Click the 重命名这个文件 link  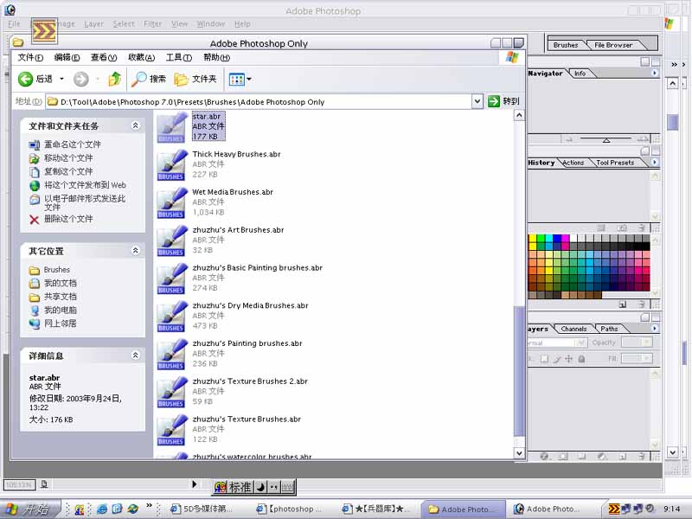coord(73,144)
